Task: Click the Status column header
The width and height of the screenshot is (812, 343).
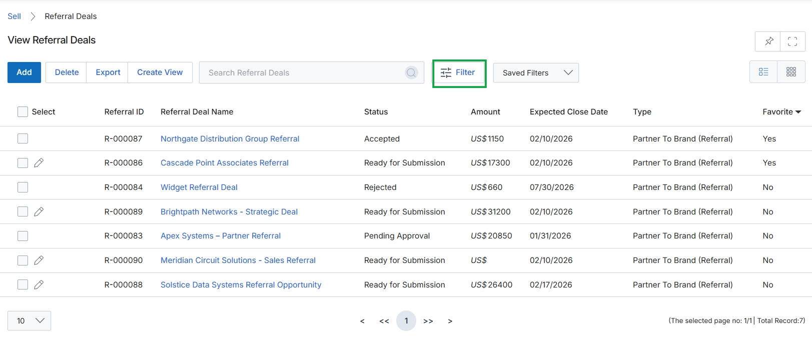Action: [376, 112]
